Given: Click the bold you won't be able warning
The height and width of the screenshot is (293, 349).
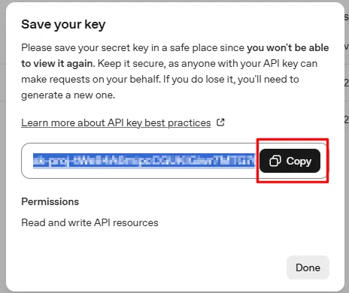Looking at the screenshot, I should pyautogui.click(x=288, y=47).
